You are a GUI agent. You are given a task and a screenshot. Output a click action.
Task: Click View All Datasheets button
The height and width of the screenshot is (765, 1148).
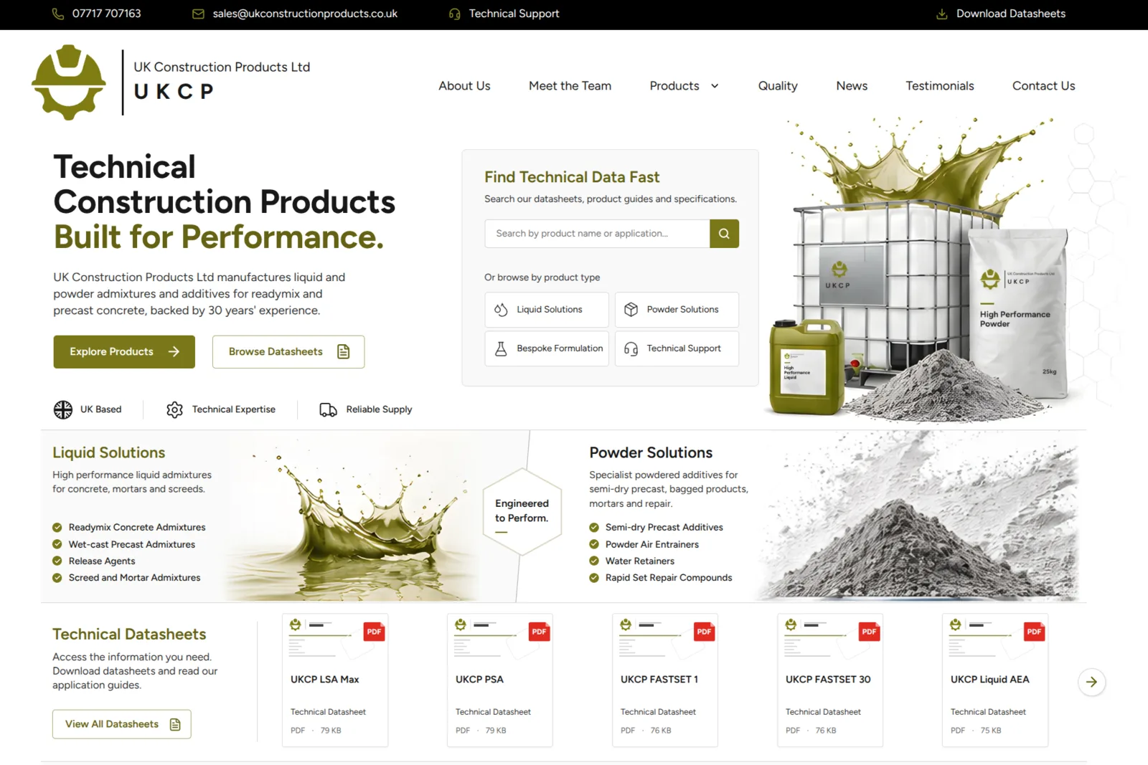click(x=121, y=724)
